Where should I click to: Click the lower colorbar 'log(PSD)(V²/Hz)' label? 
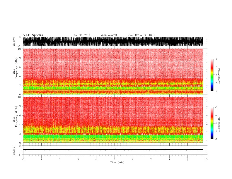[219, 125]
